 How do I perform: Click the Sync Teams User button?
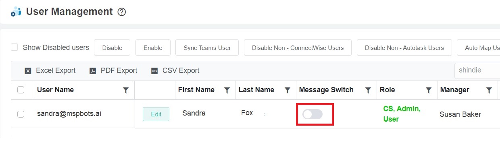[207, 48]
